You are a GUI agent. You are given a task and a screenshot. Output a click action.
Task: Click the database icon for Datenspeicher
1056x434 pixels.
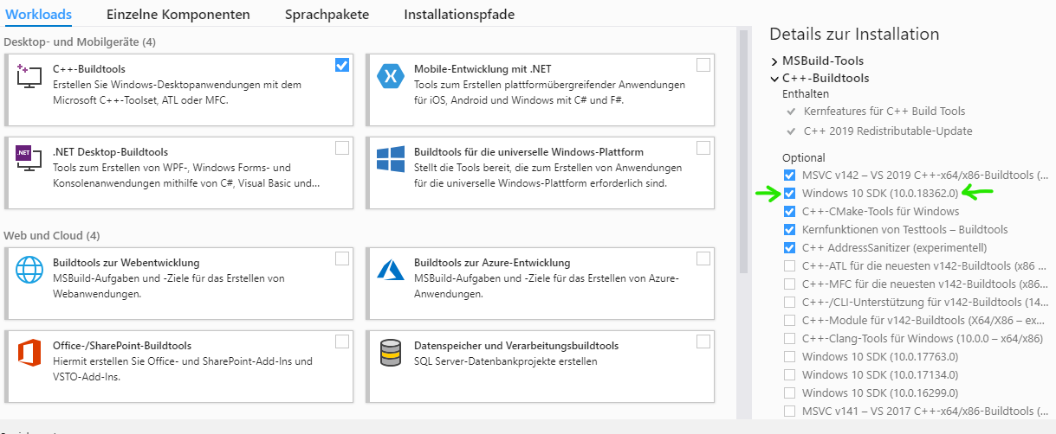click(x=391, y=353)
